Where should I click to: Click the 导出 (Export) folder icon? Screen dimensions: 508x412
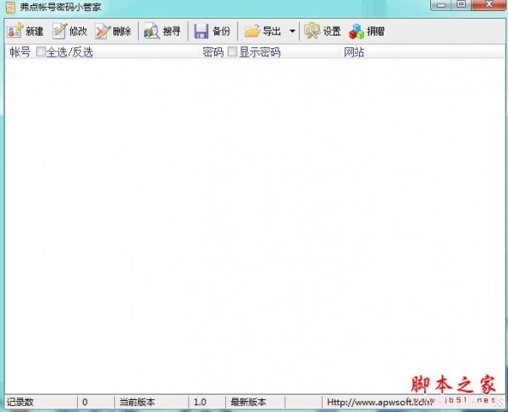pyautogui.click(x=252, y=31)
